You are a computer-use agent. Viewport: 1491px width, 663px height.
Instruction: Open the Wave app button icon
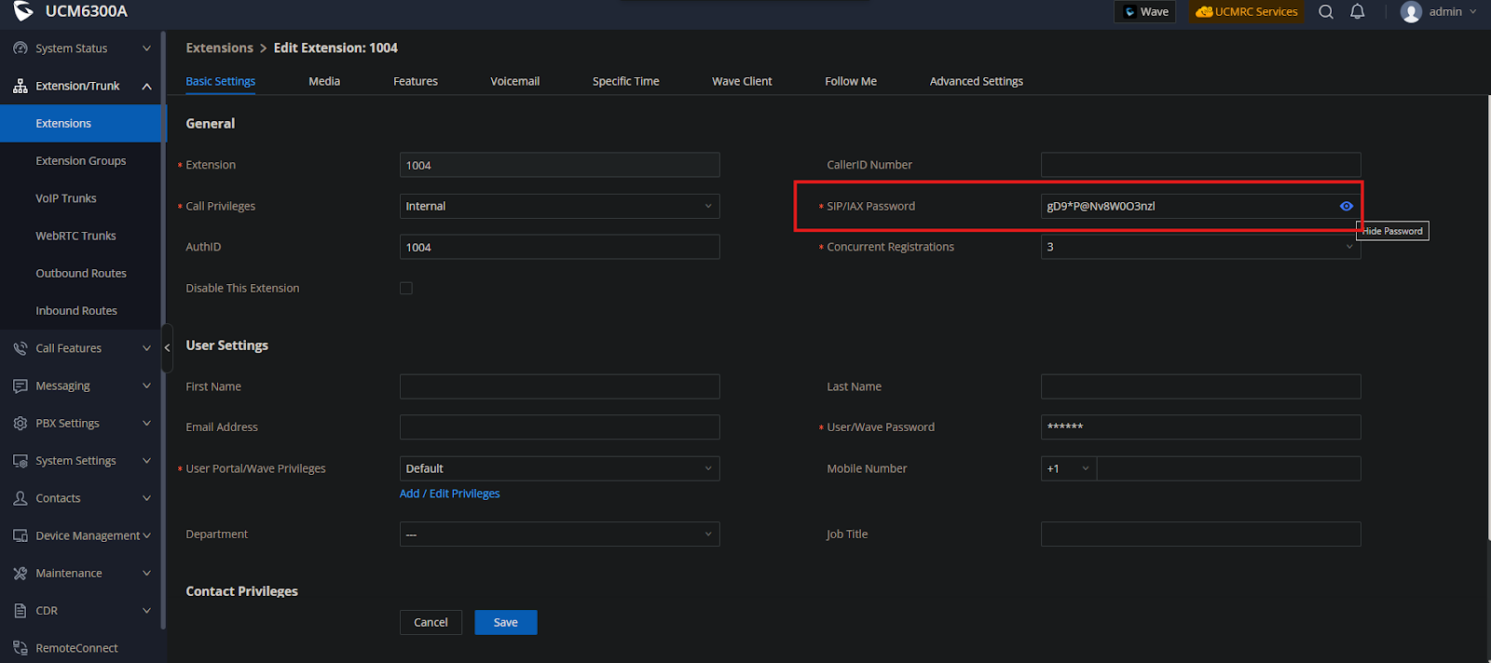[x=1130, y=12]
